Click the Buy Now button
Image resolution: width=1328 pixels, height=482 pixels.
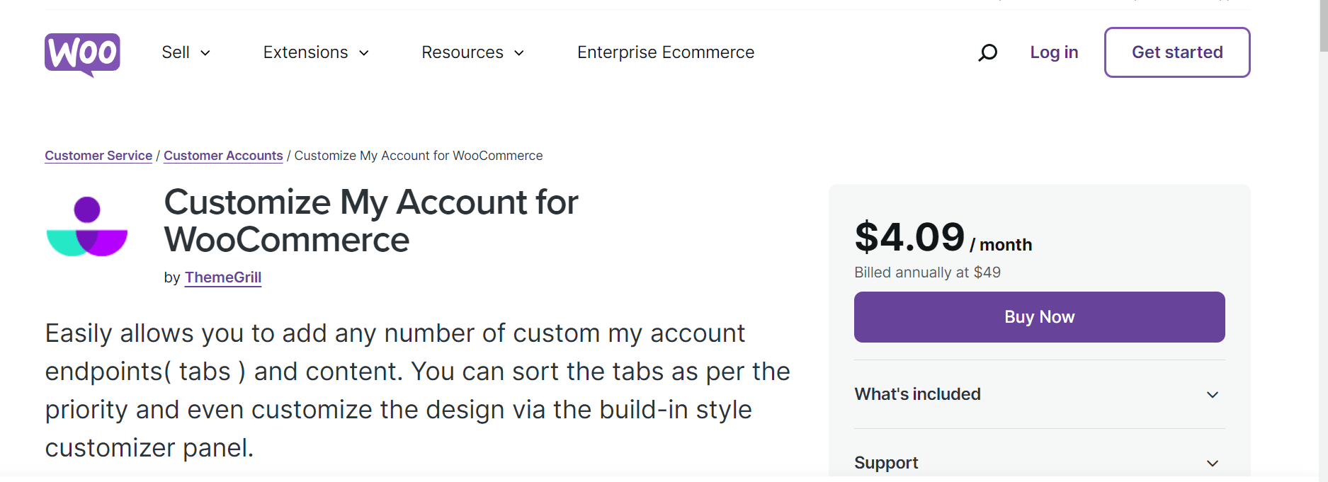[x=1039, y=317]
